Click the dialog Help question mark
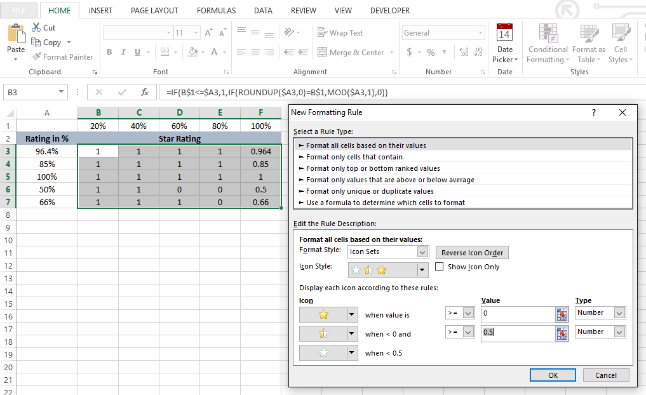This screenshot has height=395, width=646. click(594, 112)
